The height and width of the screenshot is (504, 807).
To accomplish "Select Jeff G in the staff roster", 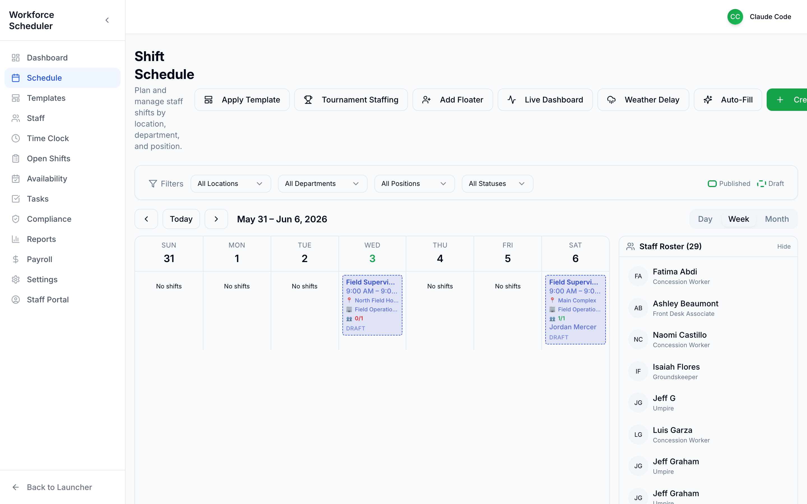I will (x=708, y=403).
